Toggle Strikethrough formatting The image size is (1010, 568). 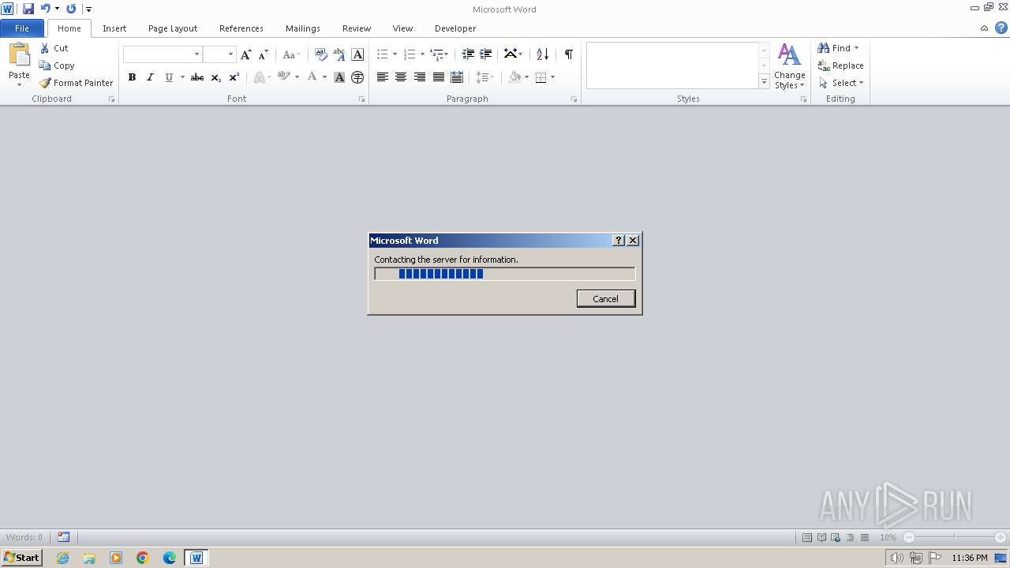(197, 77)
